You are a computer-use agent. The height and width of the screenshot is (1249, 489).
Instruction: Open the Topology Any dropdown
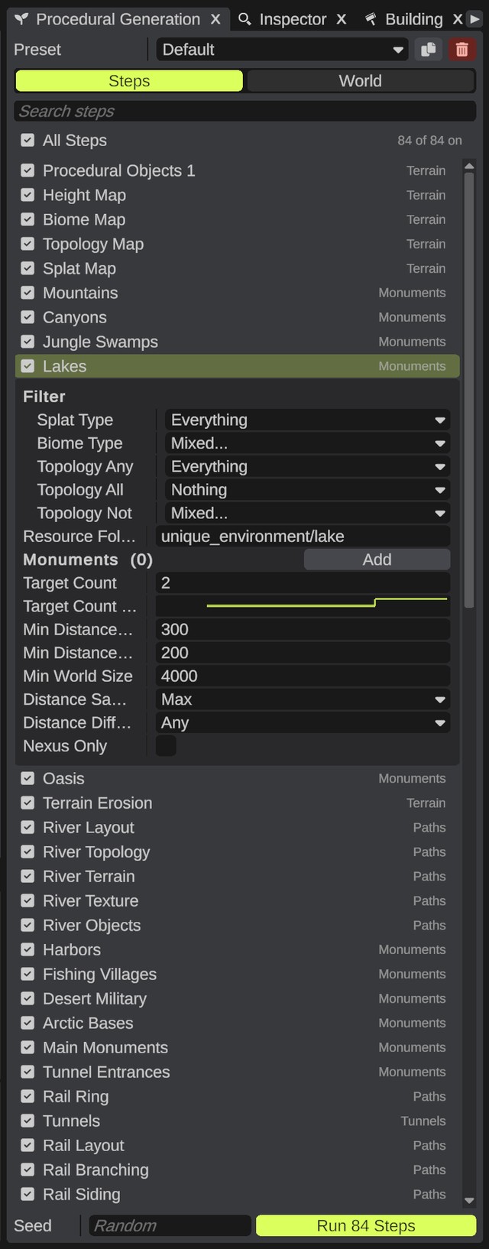[306, 466]
